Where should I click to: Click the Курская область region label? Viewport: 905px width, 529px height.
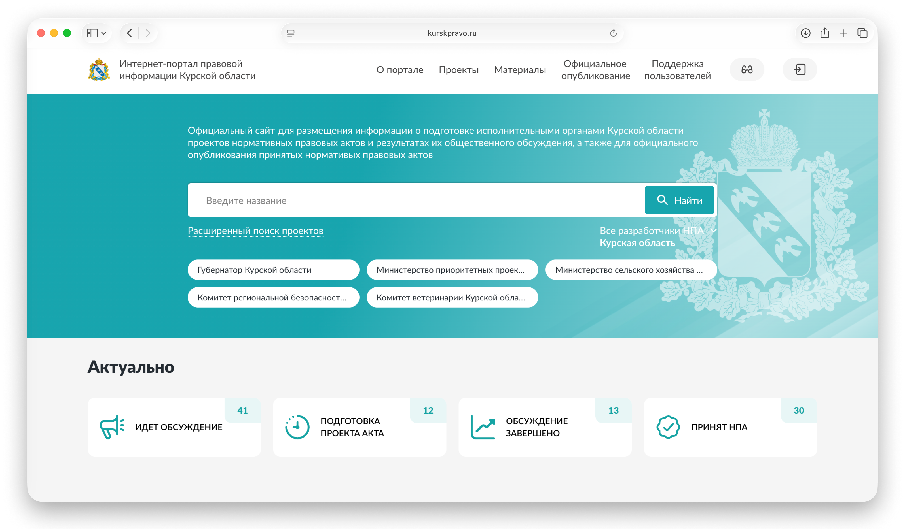637,243
